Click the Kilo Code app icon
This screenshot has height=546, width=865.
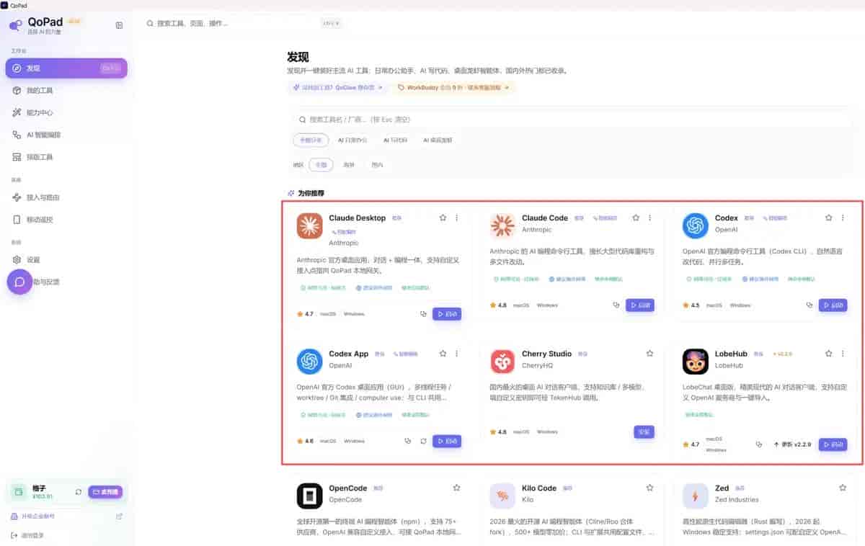pos(502,496)
